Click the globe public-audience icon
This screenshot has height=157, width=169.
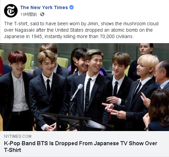pos(42,14)
